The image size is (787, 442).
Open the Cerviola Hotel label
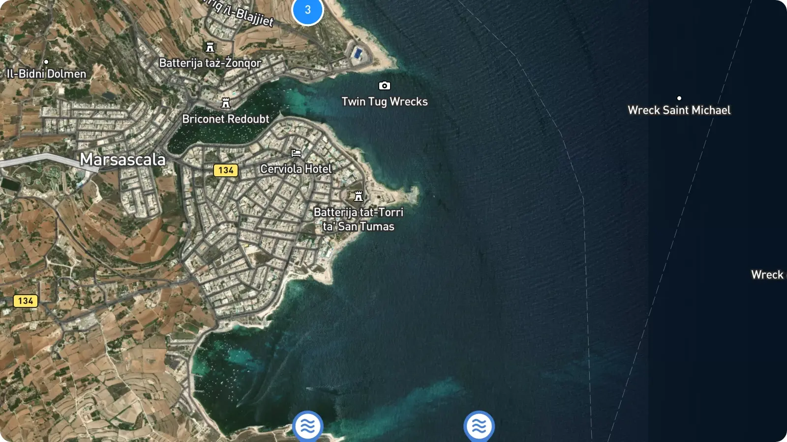[296, 169]
